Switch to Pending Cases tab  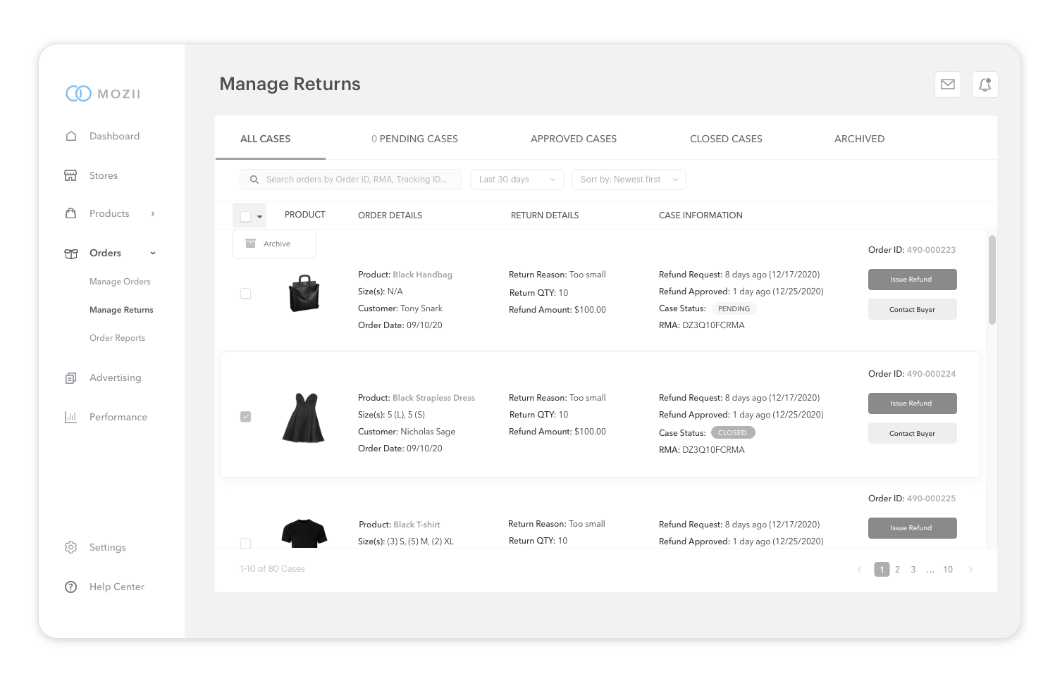click(x=414, y=139)
